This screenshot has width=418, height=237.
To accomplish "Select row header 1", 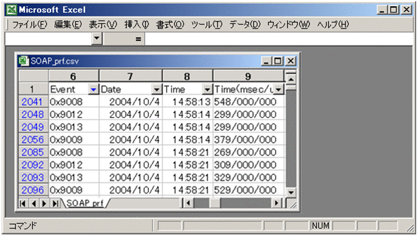I will (33, 89).
